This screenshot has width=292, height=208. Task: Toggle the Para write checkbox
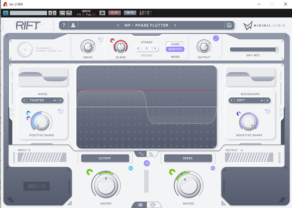pyautogui.click(x=94, y=15)
